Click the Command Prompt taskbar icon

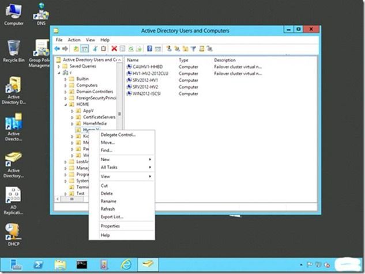coord(82,264)
